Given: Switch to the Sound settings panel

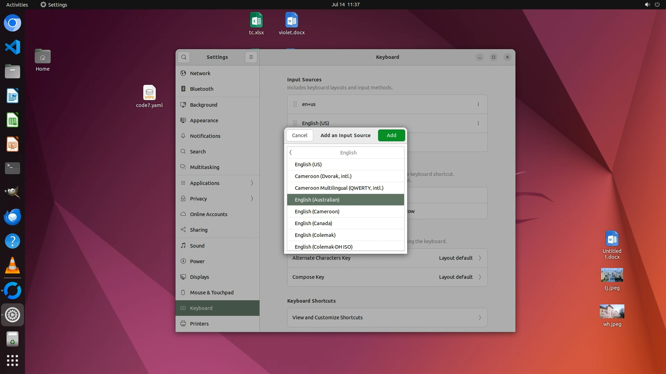Looking at the screenshot, I should (x=197, y=246).
